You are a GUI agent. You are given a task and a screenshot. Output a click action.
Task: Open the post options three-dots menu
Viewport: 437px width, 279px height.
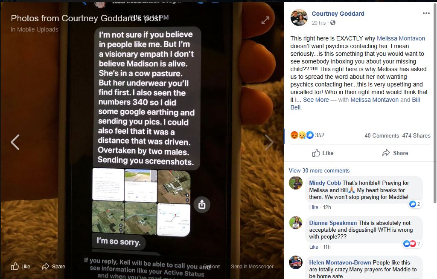coord(426,13)
